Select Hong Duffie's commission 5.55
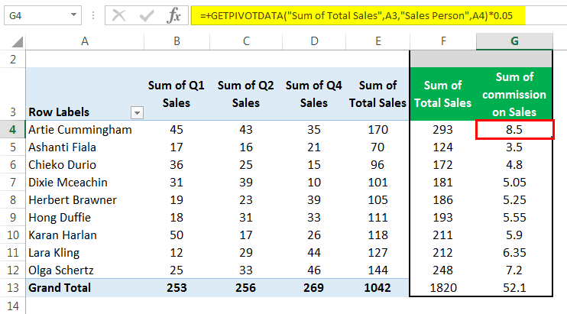This screenshot has height=314, width=567. pyautogui.click(x=514, y=218)
